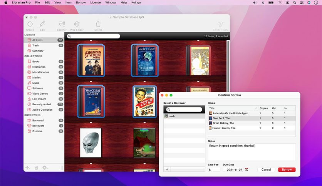Select The Great Gatsby book cover
This screenshot has width=322, height=186.
coord(91,101)
